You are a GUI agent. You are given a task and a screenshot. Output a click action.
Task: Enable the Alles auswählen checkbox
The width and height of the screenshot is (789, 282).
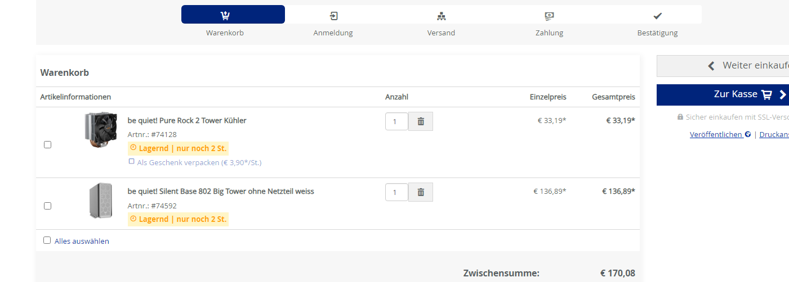(x=47, y=240)
